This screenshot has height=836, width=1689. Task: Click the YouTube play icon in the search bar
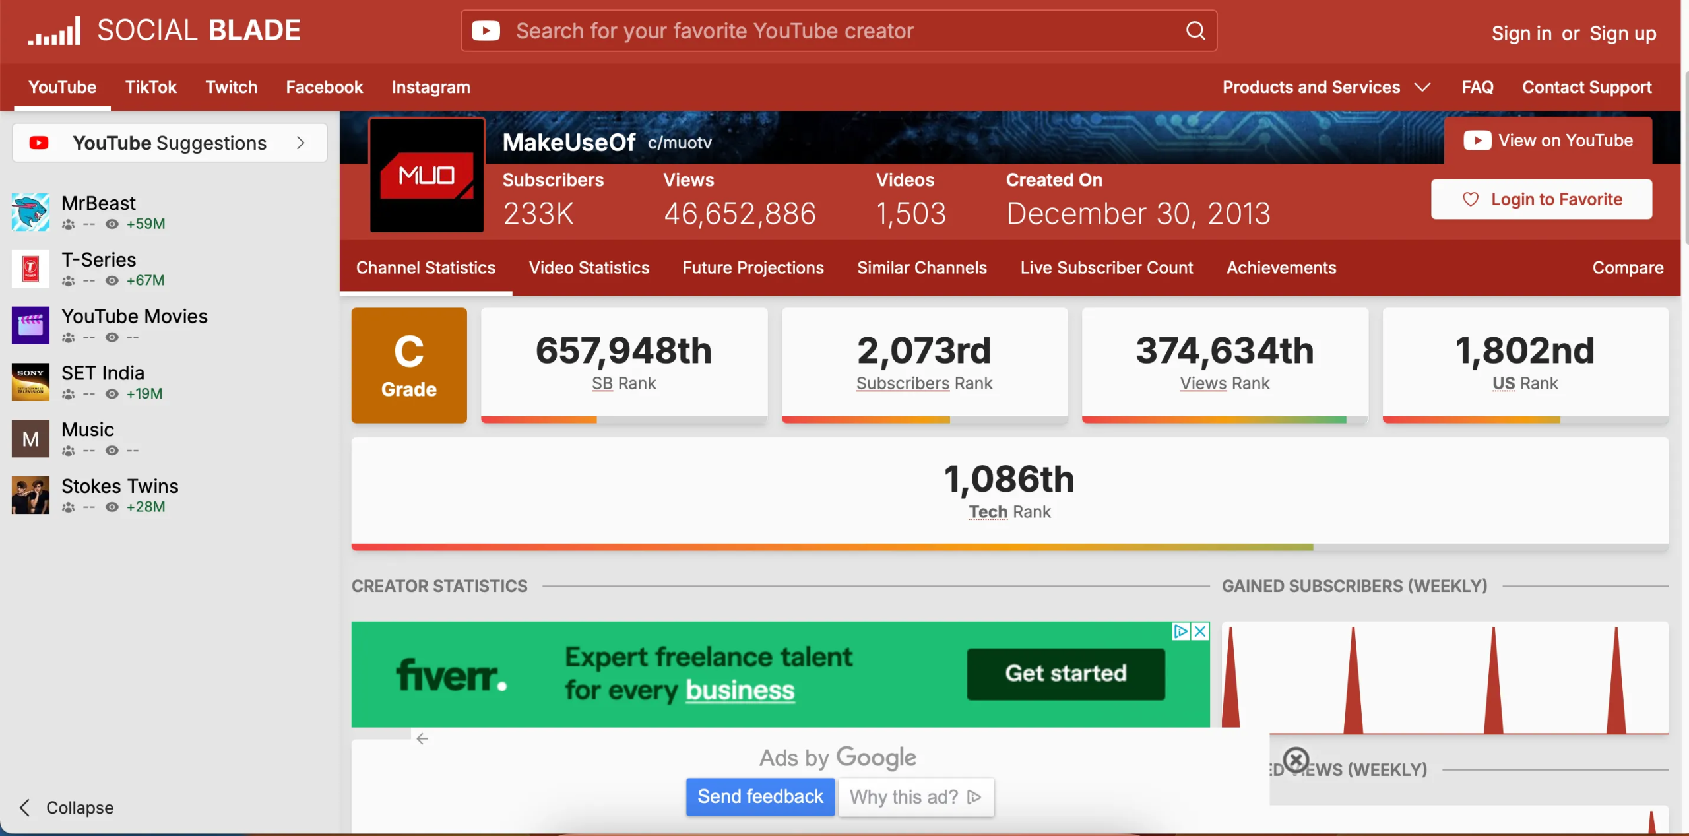click(x=486, y=30)
